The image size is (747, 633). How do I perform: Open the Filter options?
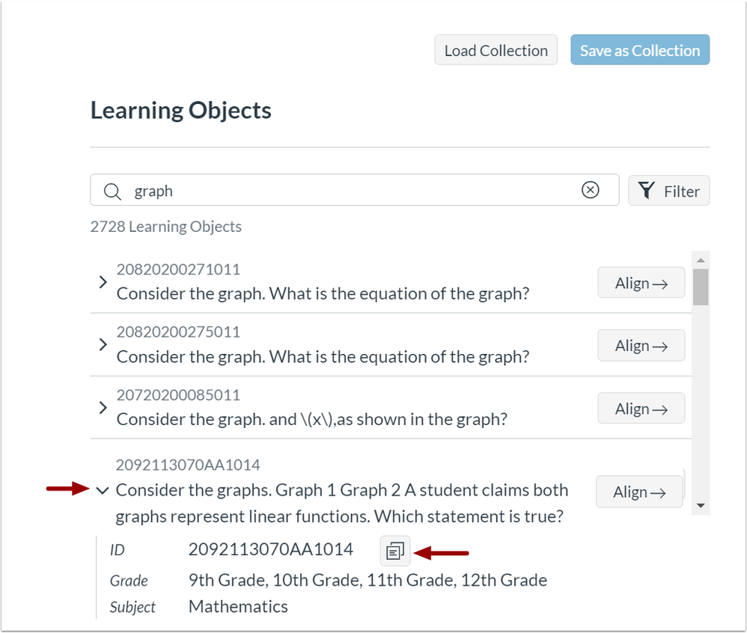coord(668,191)
